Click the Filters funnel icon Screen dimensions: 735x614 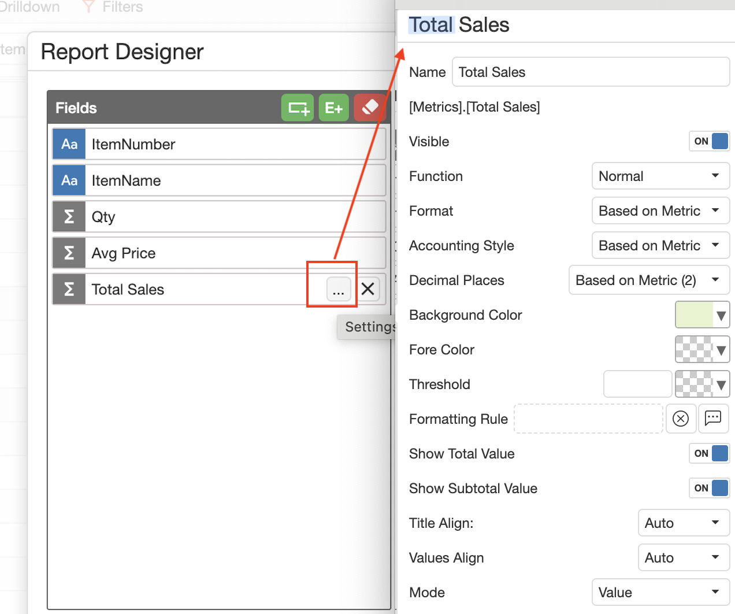(x=88, y=7)
